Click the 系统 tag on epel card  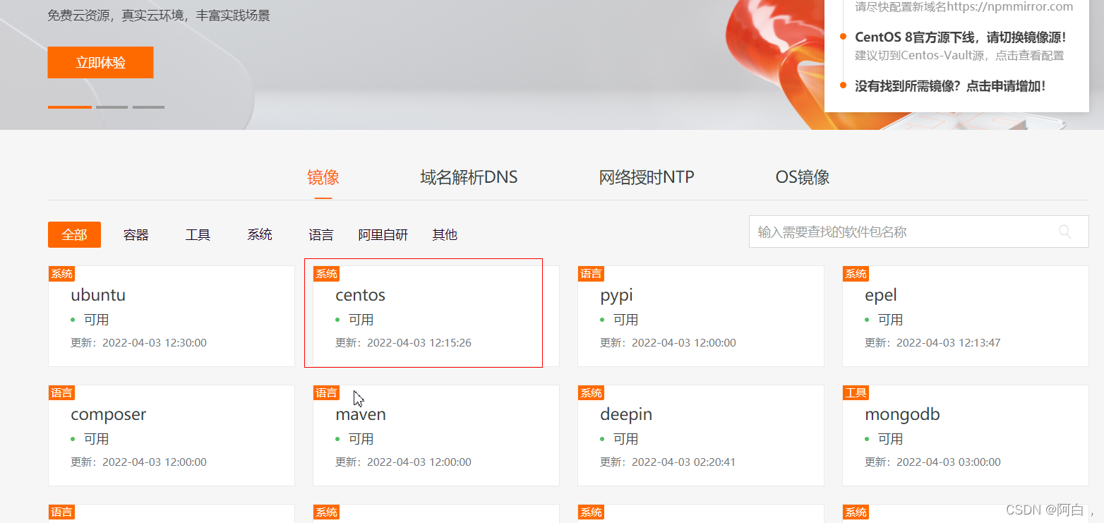856,274
